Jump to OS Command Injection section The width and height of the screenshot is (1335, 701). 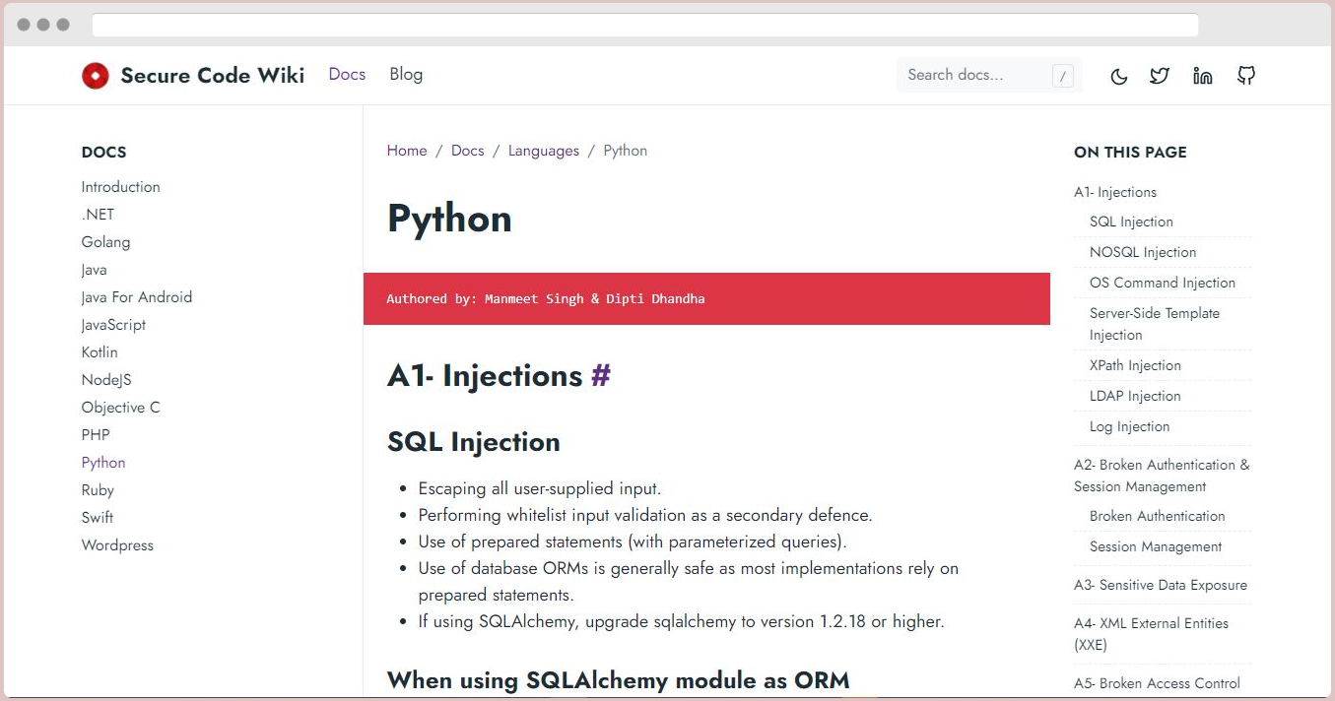click(x=1163, y=284)
